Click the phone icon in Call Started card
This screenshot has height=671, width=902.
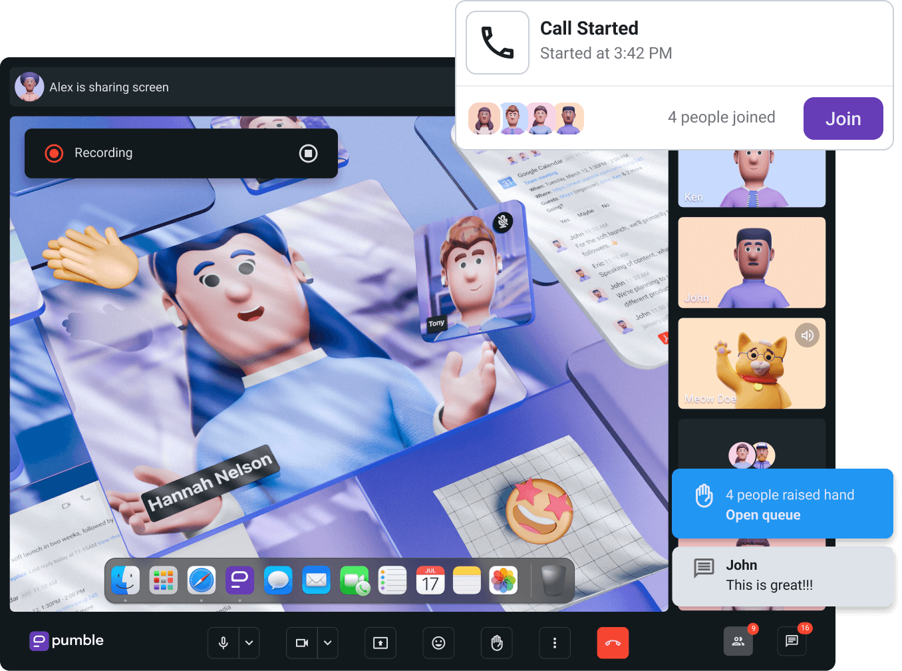tap(498, 43)
